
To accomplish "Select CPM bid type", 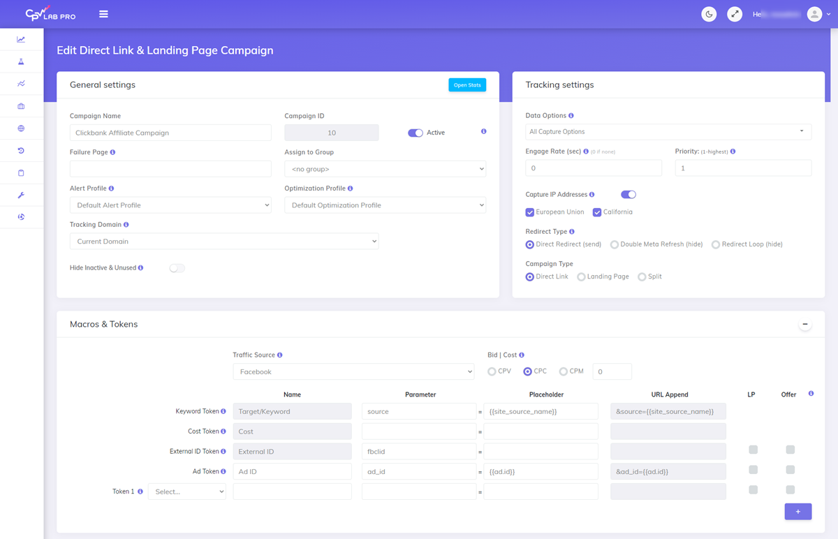I will point(564,371).
